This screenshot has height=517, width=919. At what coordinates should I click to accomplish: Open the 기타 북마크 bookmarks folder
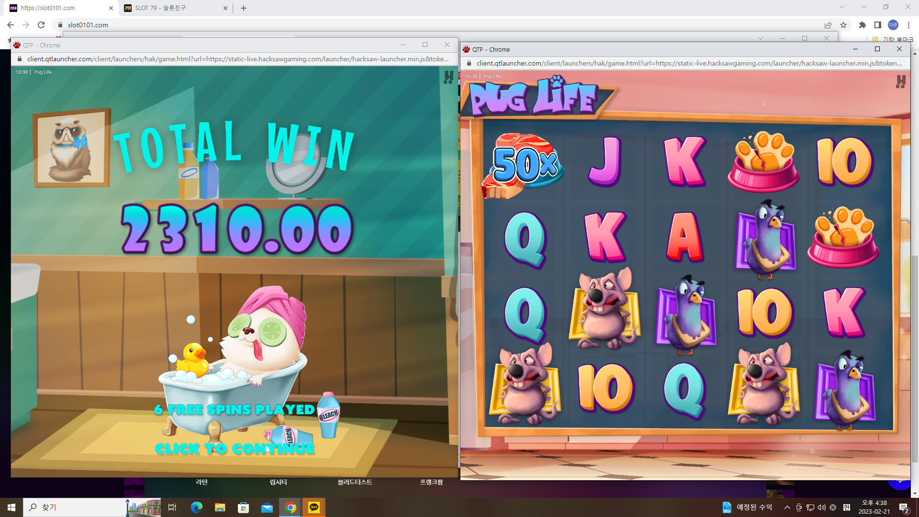pos(893,39)
